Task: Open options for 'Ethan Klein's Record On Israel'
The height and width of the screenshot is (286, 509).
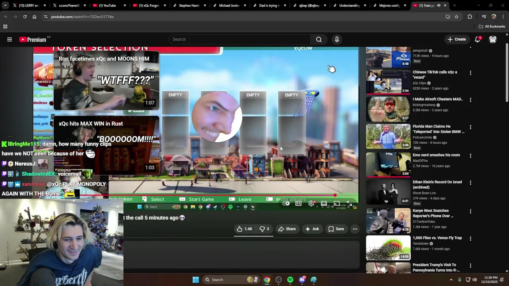Action: 470,183
